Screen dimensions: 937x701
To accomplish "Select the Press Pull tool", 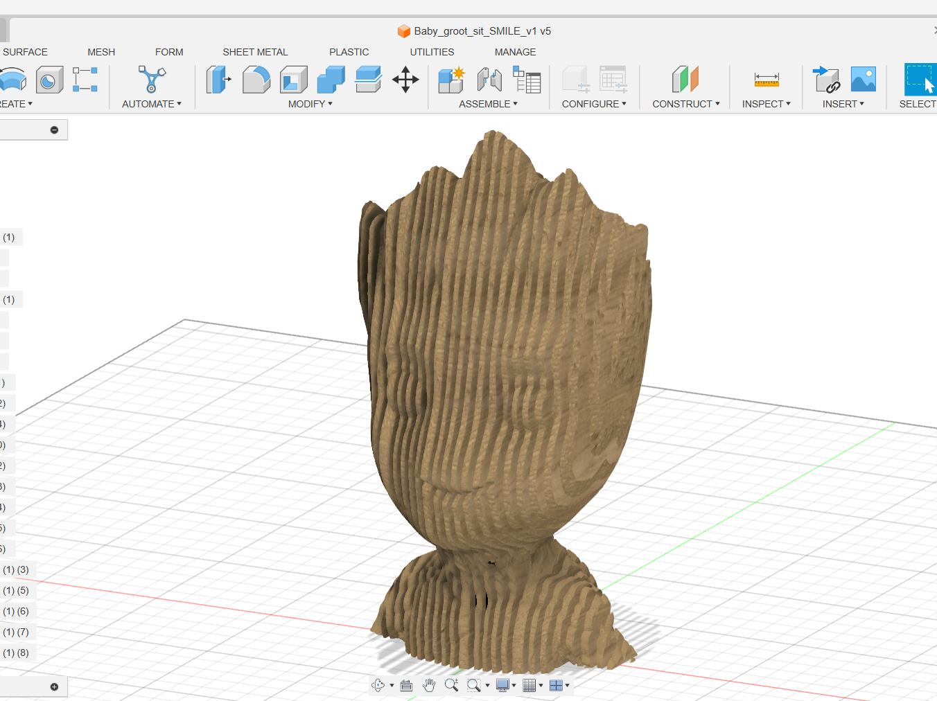I will pos(218,80).
